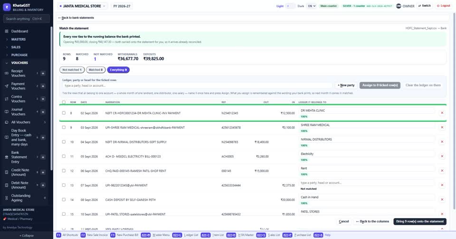
Task: Remove row 10 NIRMAL DISTRIBUTORS with red X
Action: click(442, 142)
